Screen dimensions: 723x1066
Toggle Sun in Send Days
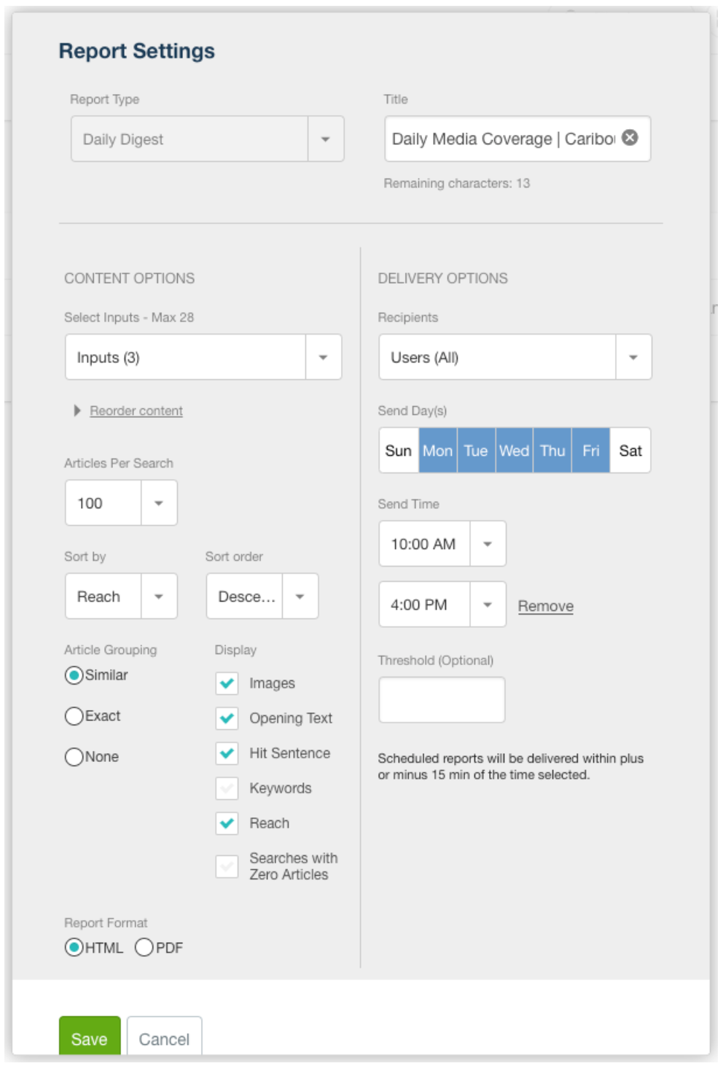[x=399, y=451]
